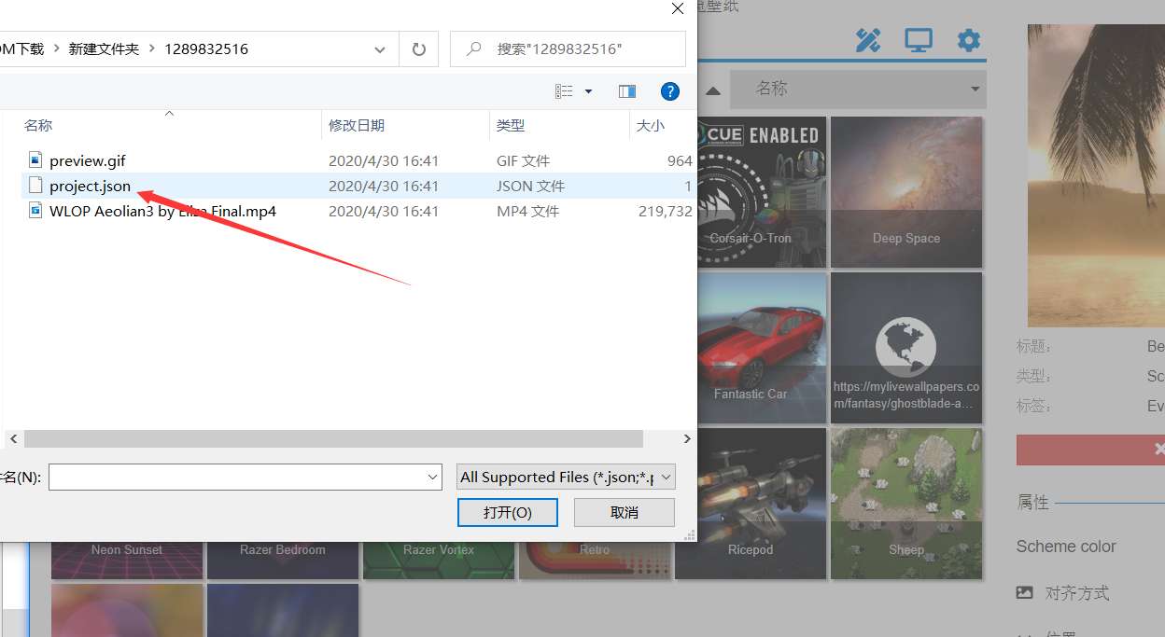Image resolution: width=1165 pixels, height=637 pixels.
Task: Select the wallpaper editor pencil icon
Action: point(868,40)
